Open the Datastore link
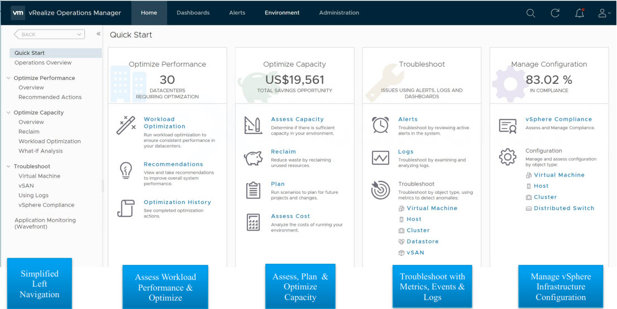This screenshot has width=617, height=309. pos(423,241)
